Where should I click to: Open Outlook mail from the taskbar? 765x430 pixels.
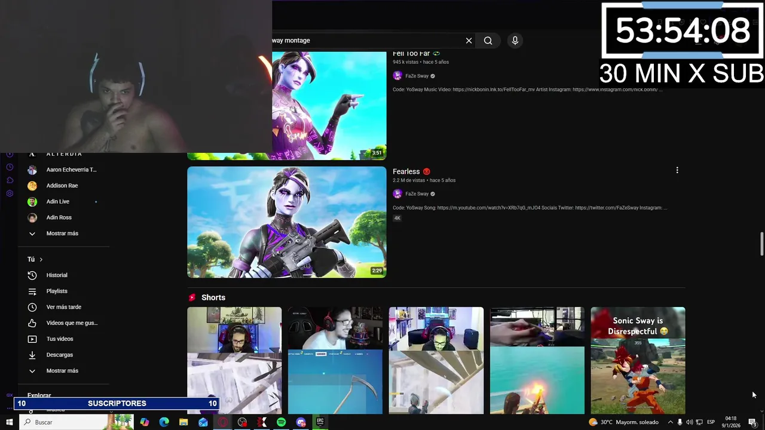pos(203,422)
